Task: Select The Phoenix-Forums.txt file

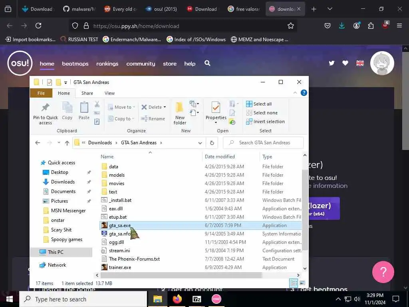Action: pyautogui.click(x=134, y=259)
